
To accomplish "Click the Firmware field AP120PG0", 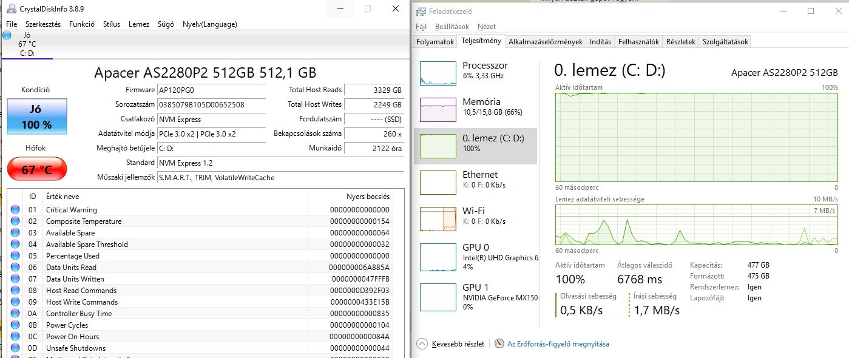I will 211,90.
